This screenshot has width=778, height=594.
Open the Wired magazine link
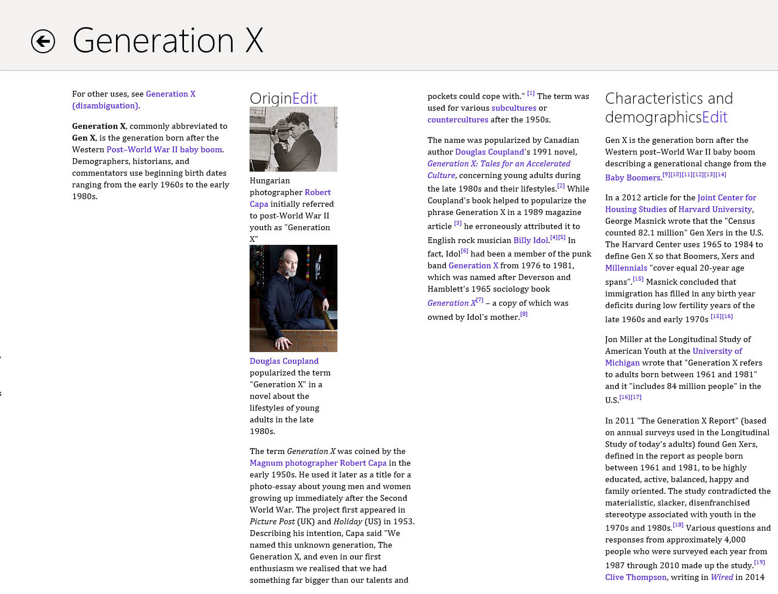click(x=722, y=577)
